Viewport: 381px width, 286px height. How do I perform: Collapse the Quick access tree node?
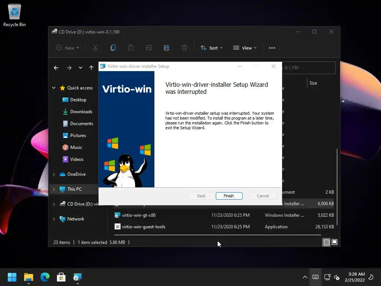[x=54, y=88]
